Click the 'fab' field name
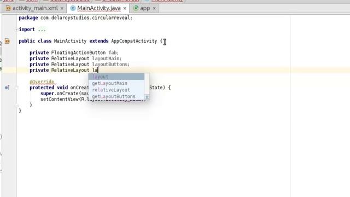The width and height of the screenshot is (350, 197). [113, 53]
